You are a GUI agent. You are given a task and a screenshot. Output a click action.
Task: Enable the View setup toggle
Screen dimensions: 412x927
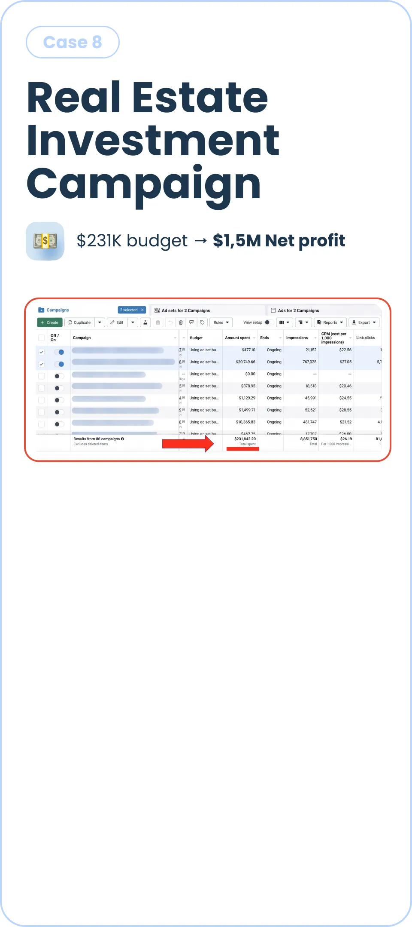[269, 322]
